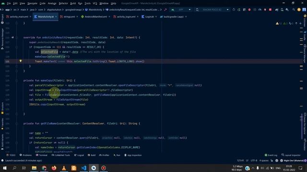Open the Refactor menu
Image resolution: width=307 pixels, height=172 pixels.
(63, 3)
